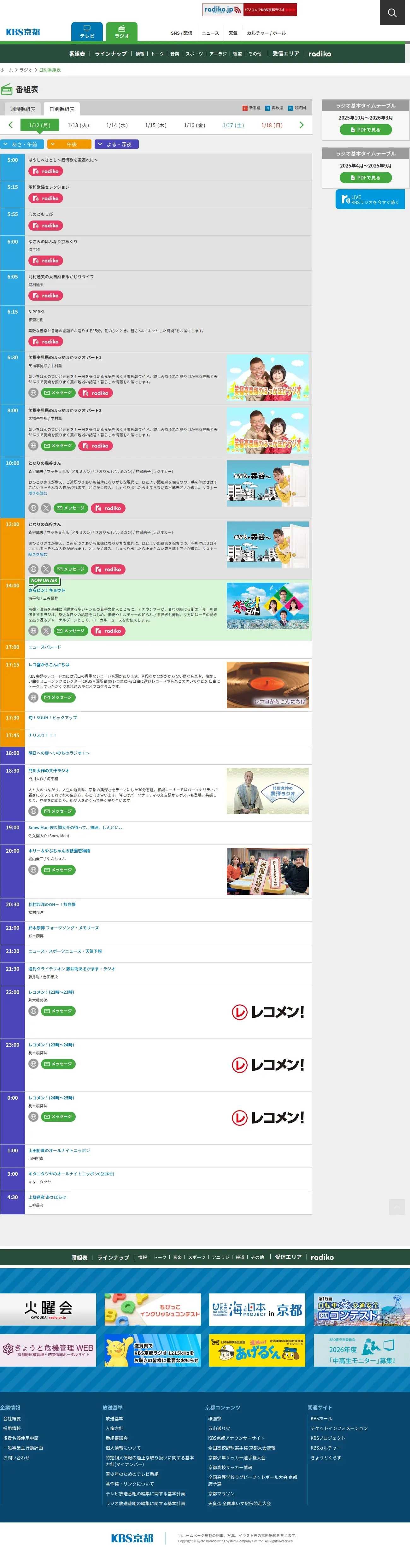Open website globe icon for ほっかほかラジオ パート1
This screenshot has height=1554, width=410.
coord(34,393)
